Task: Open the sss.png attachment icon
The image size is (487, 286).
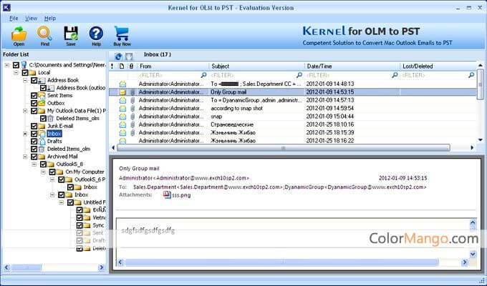Action: point(167,194)
